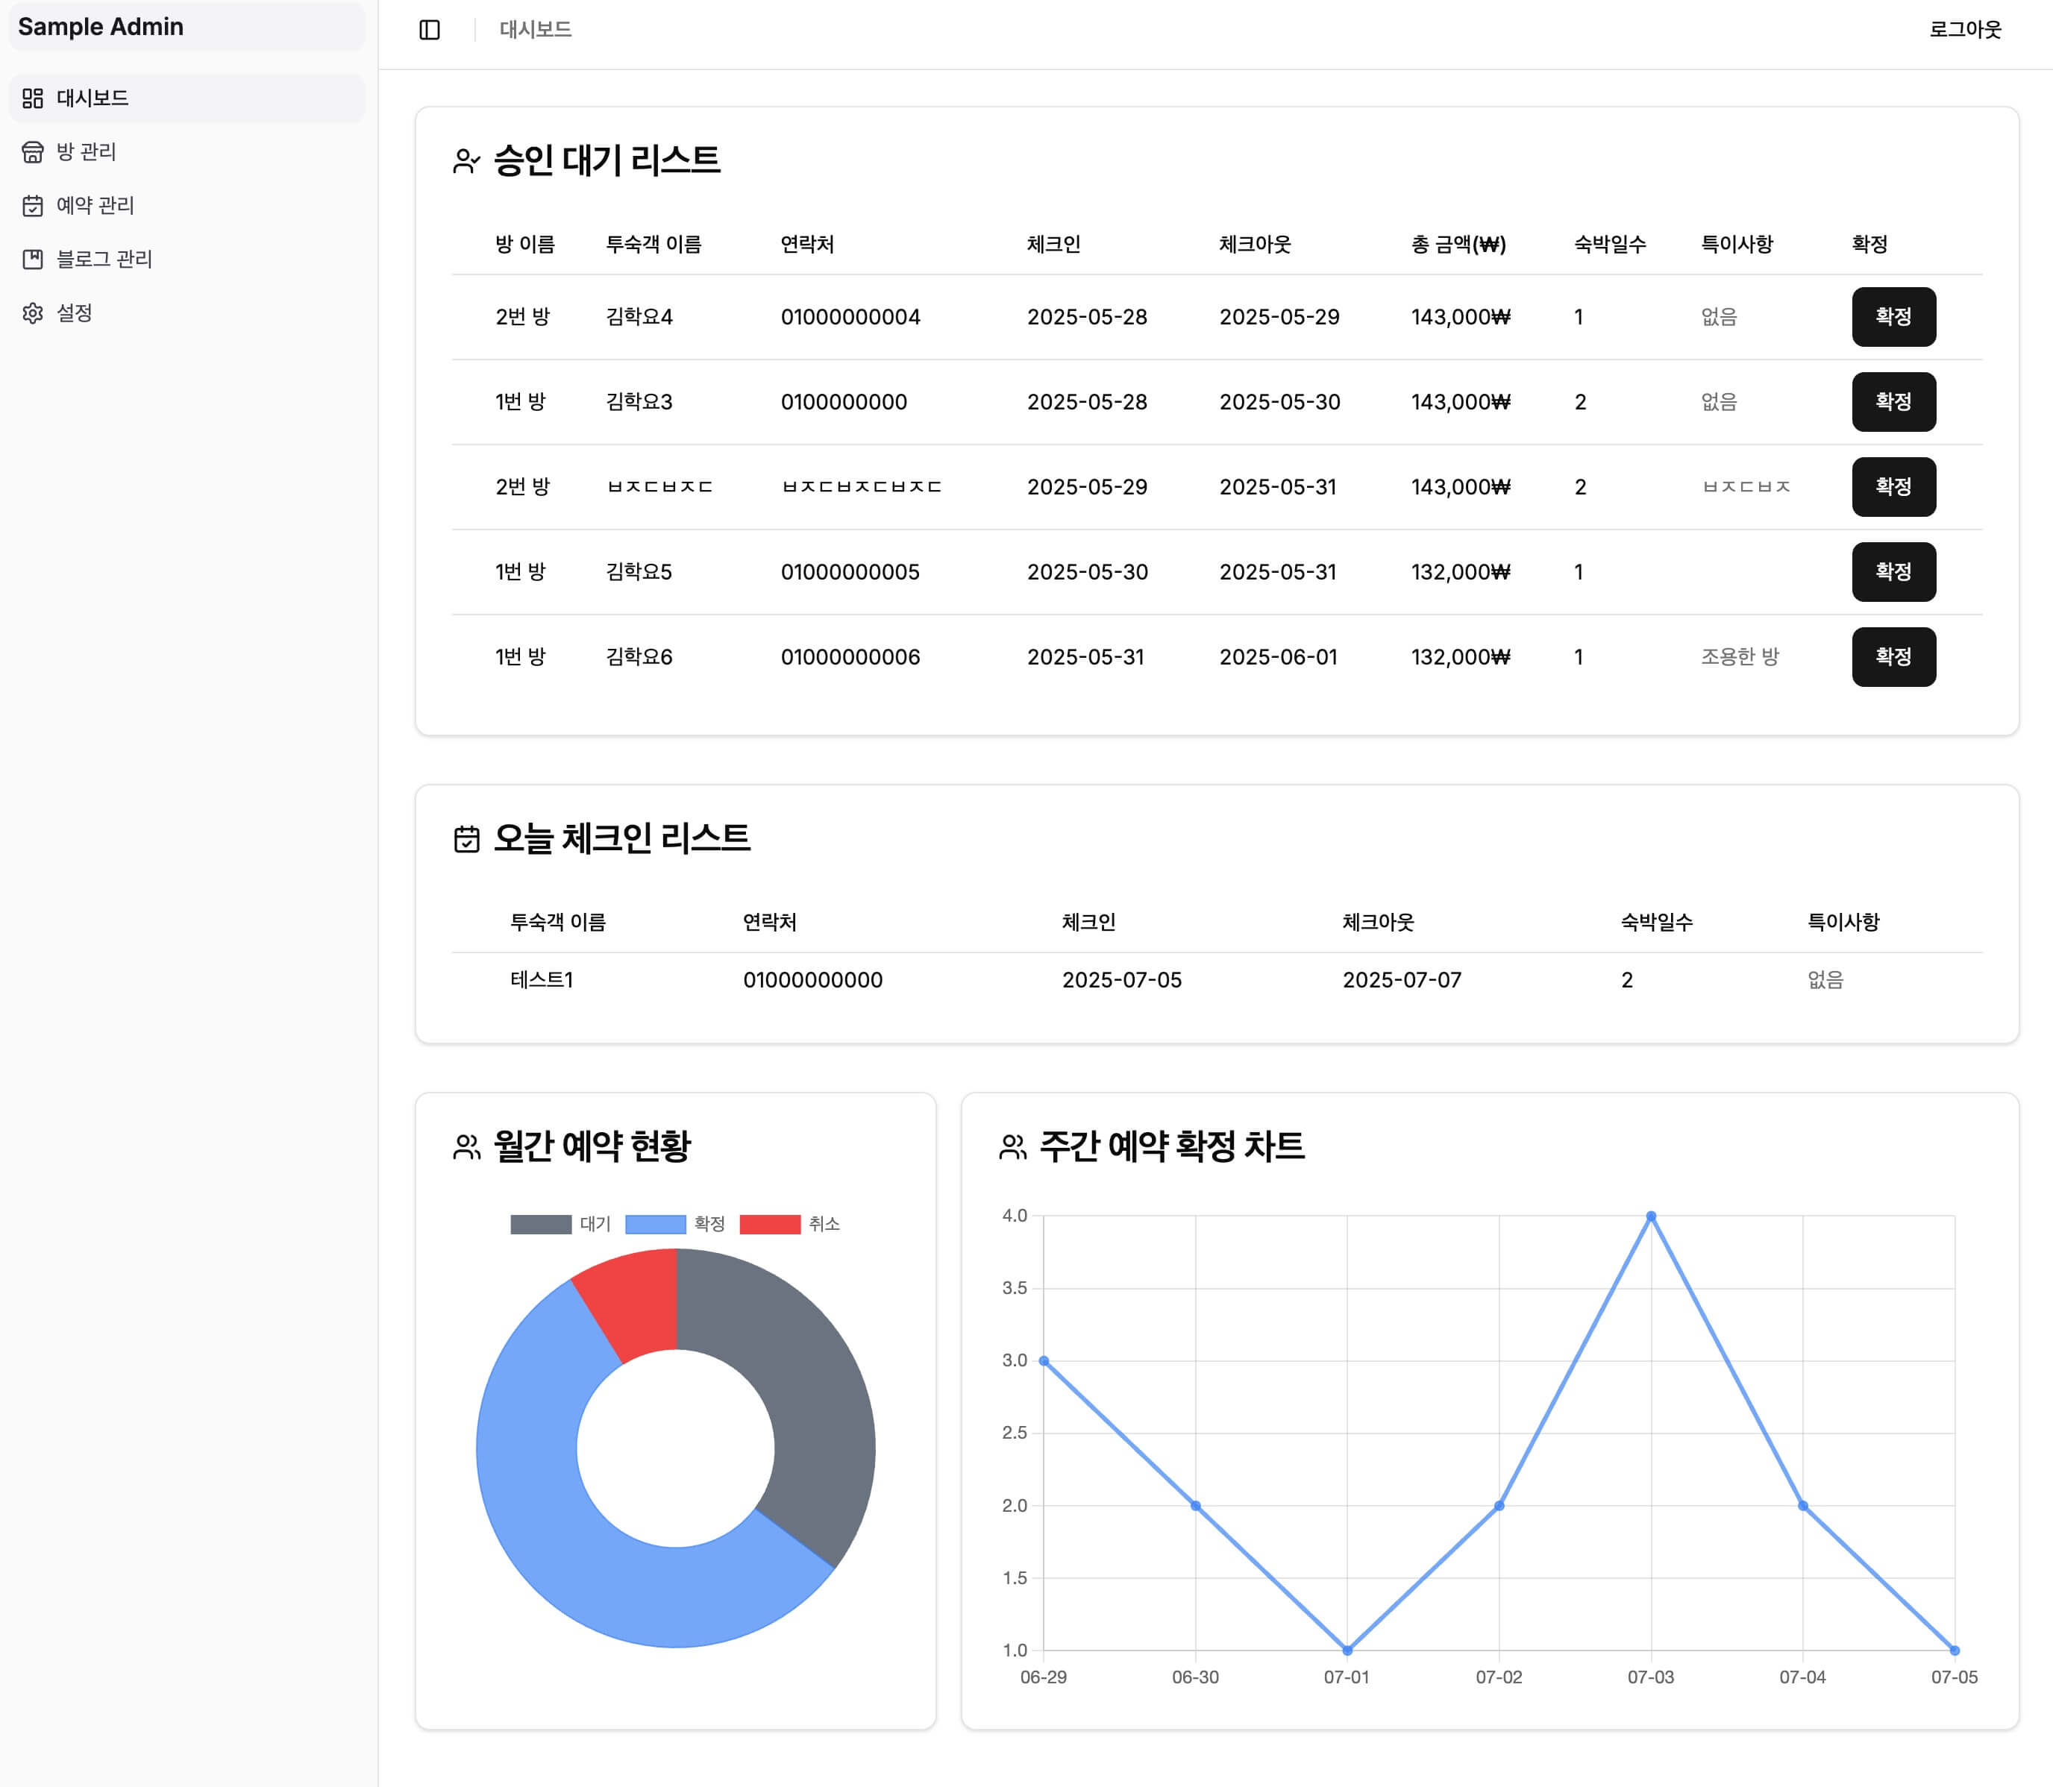Click the users icon beside 월간 예약 현황
The width and height of the screenshot is (2053, 1787).
click(466, 1147)
